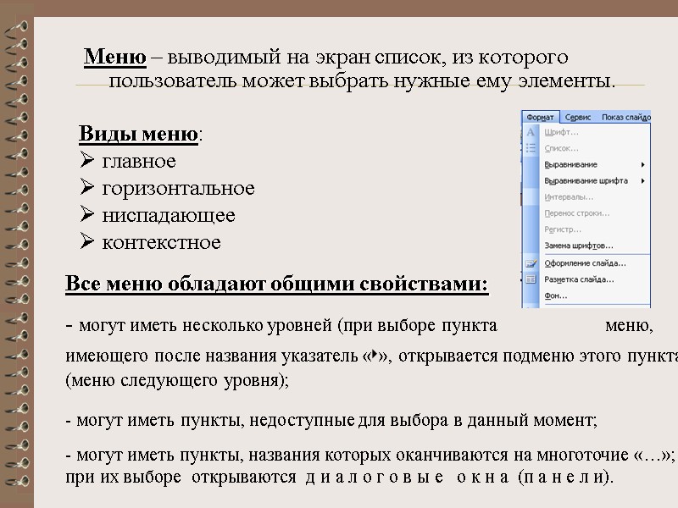Click heading Все меню обладают общими свойствами
This screenshot has width=678, height=508.
(x=277, y=284)
